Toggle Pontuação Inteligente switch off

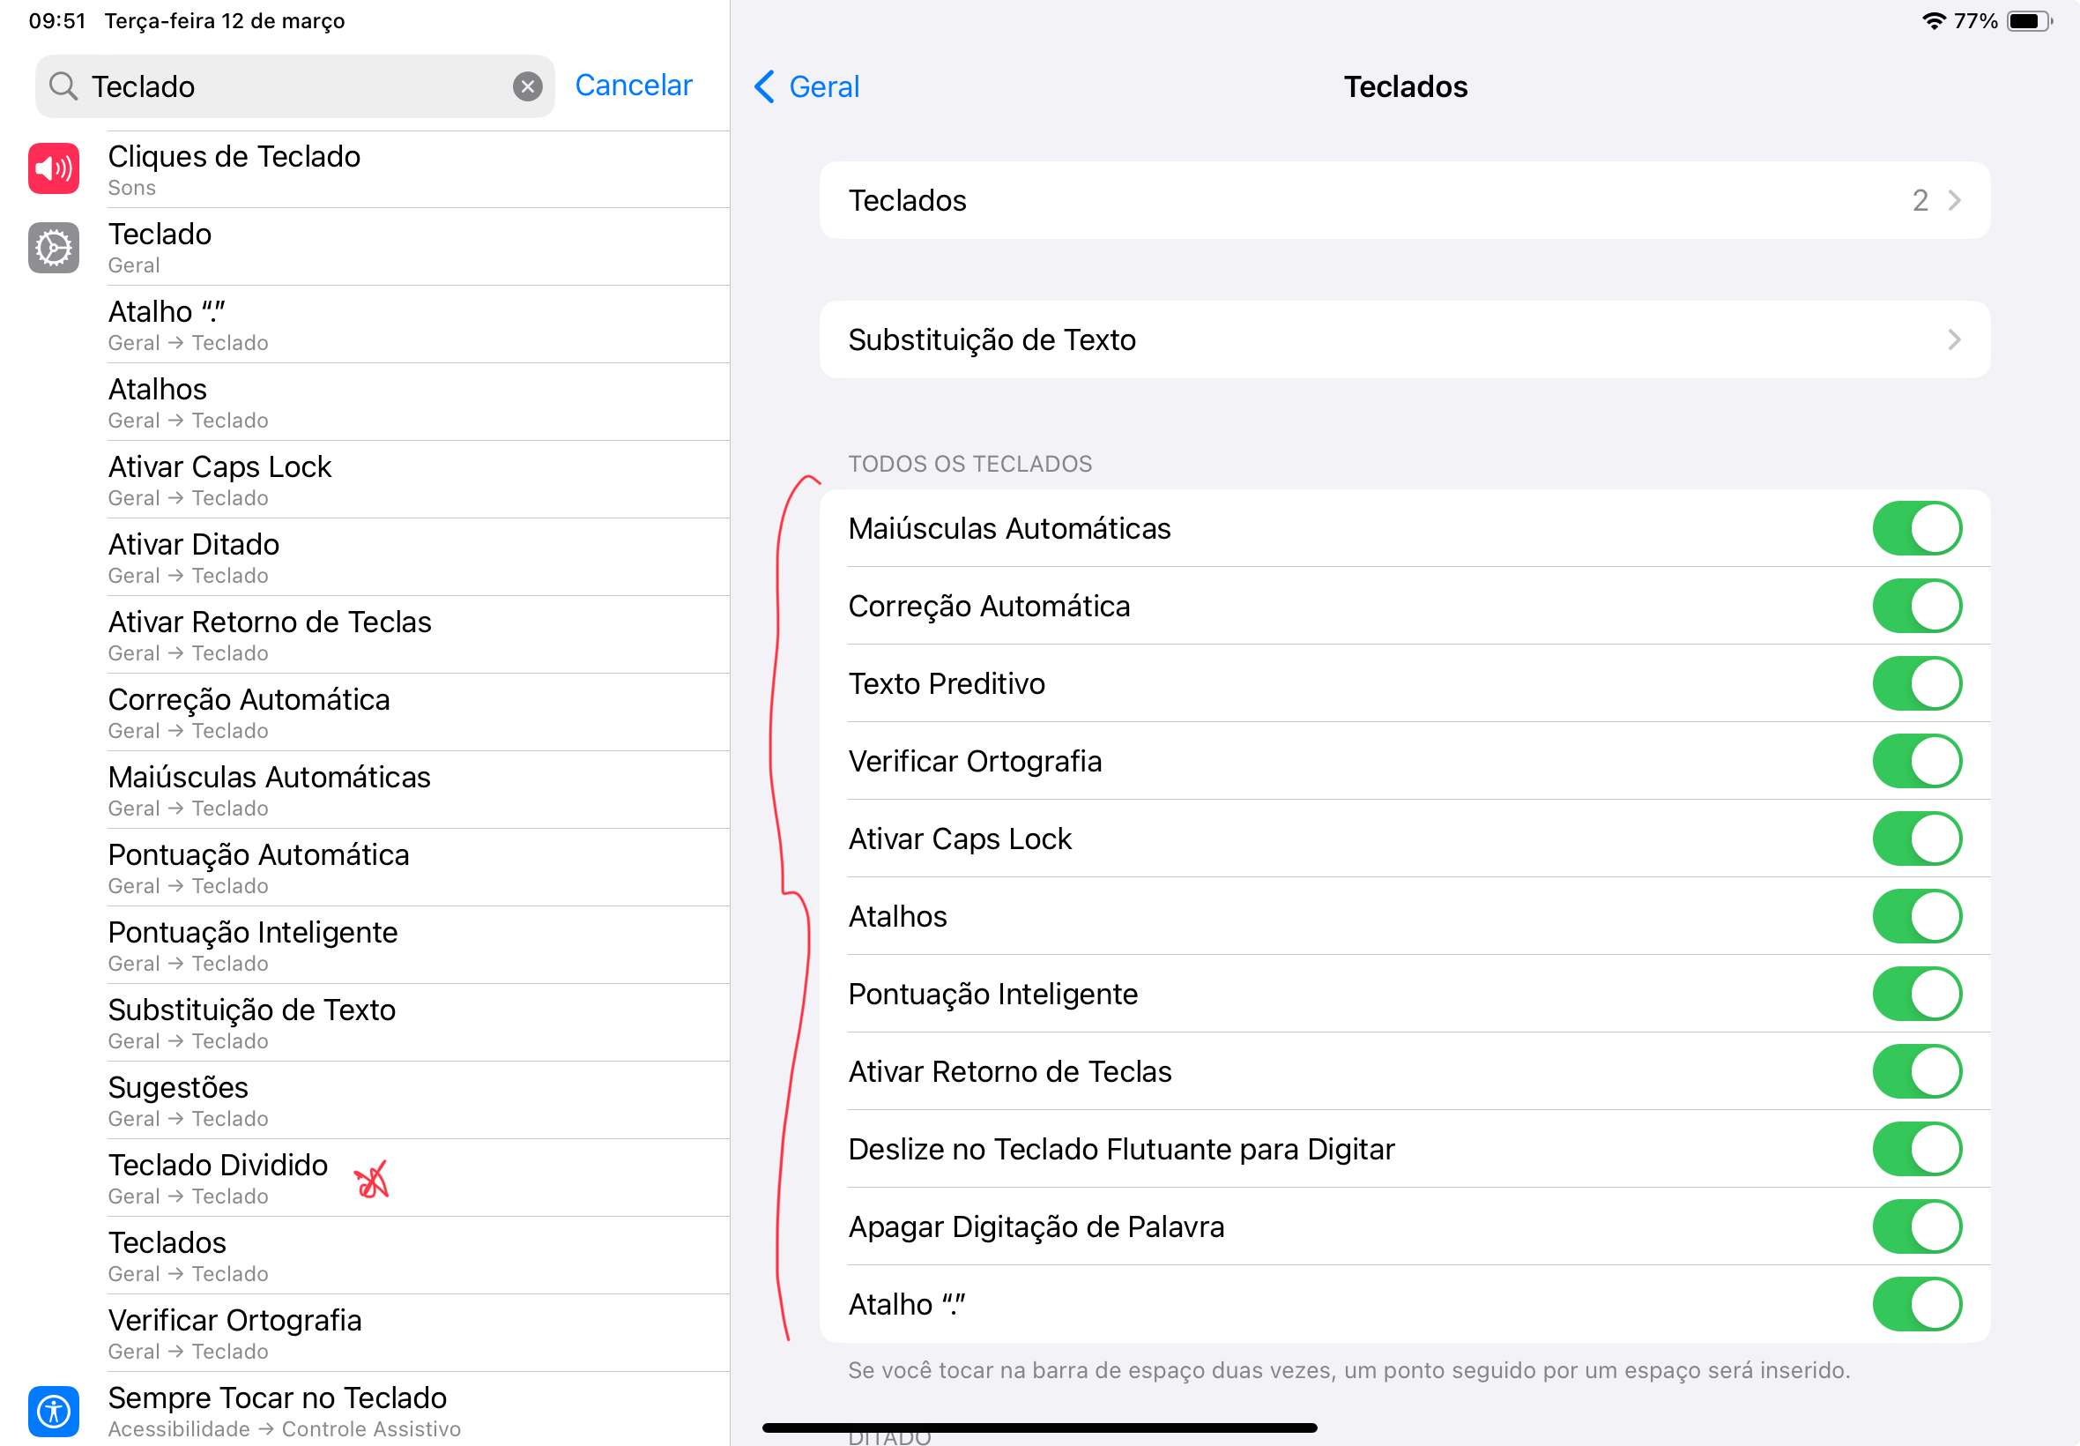1916,994
